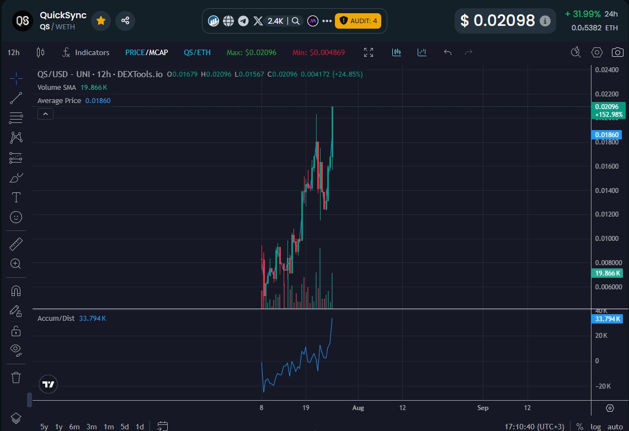Click the TradingView logo badge

pos(48,385)
